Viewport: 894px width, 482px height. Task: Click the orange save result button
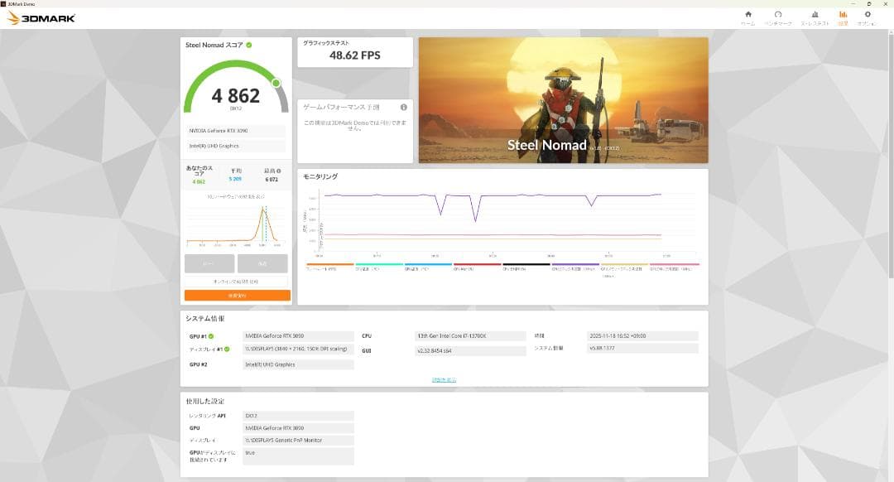click(236, 295)
